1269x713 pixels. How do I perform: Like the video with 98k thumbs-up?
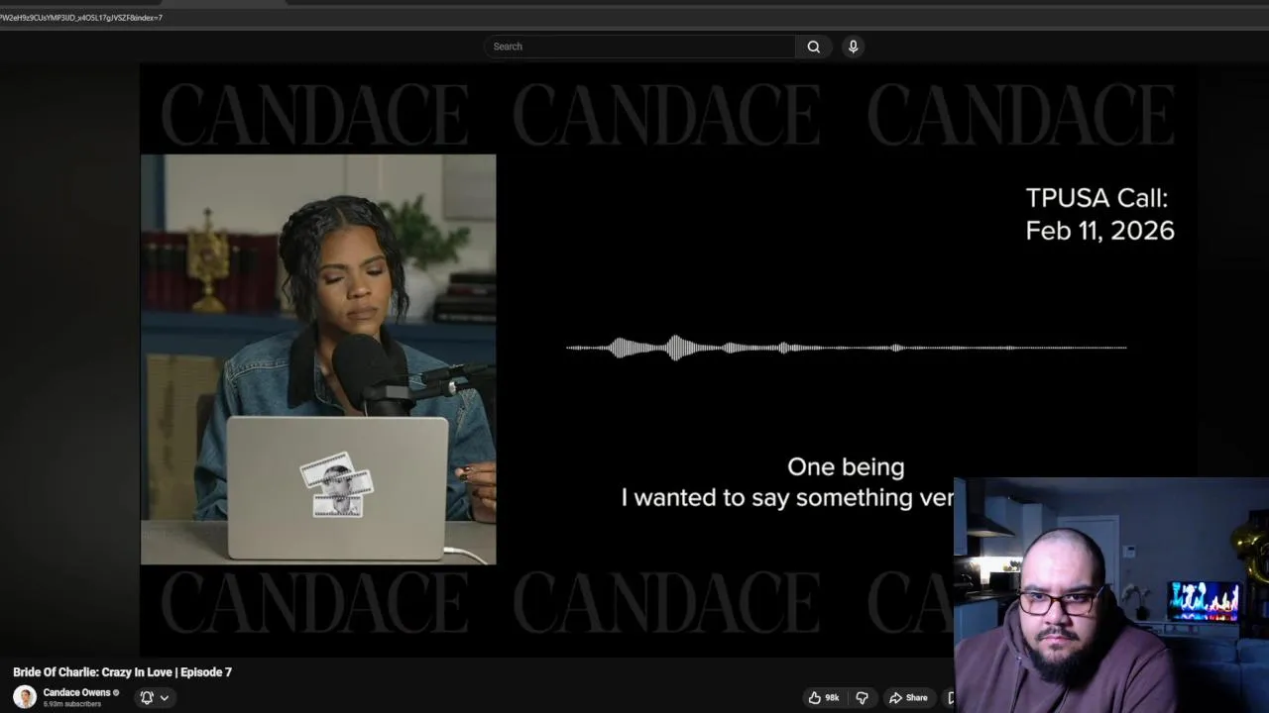click(824, 697)
